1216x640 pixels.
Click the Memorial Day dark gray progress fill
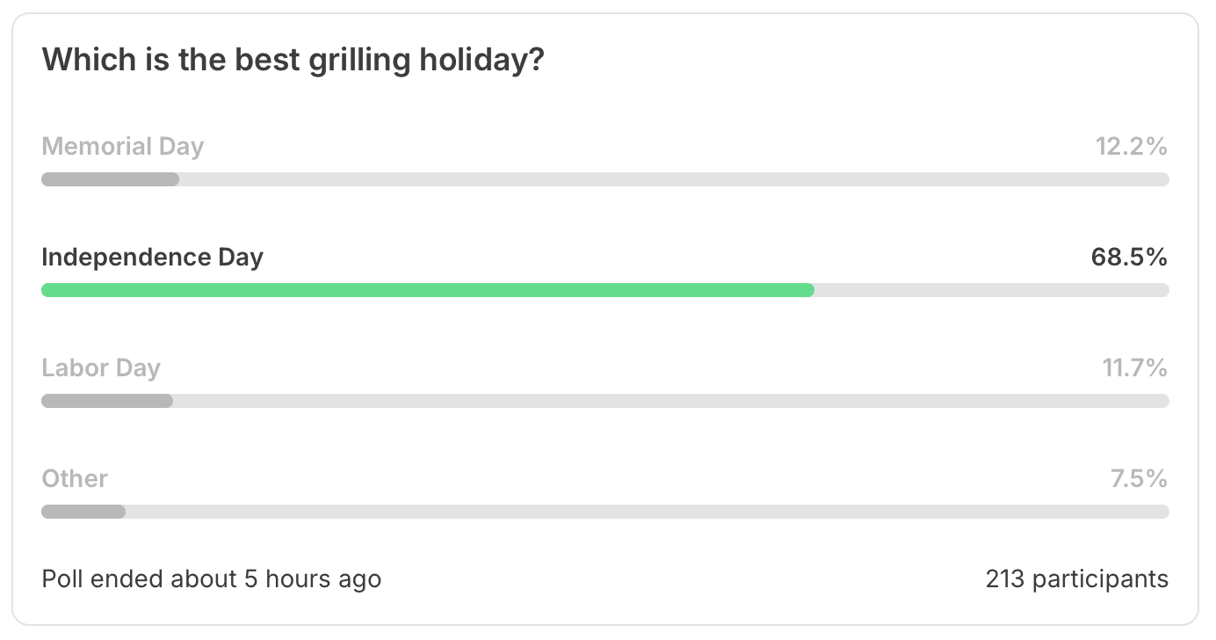(111, 179)
